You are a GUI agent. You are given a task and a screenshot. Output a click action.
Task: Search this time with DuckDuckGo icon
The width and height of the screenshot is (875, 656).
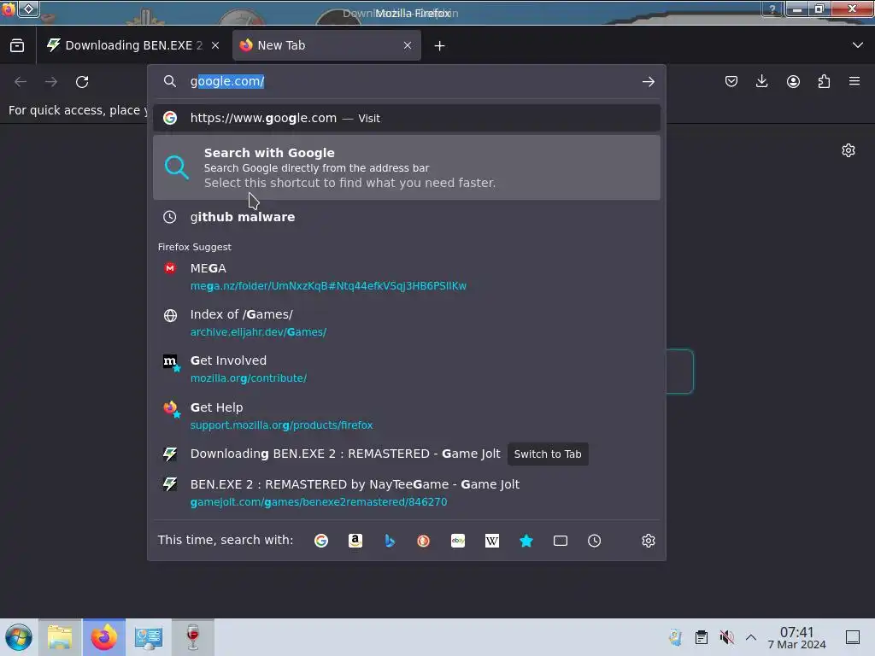pos(424,541)
